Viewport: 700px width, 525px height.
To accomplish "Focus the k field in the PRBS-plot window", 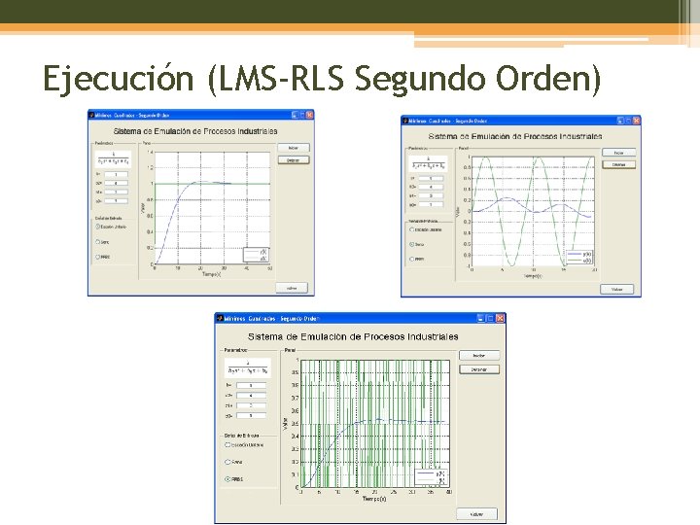I will pos(251,385).
